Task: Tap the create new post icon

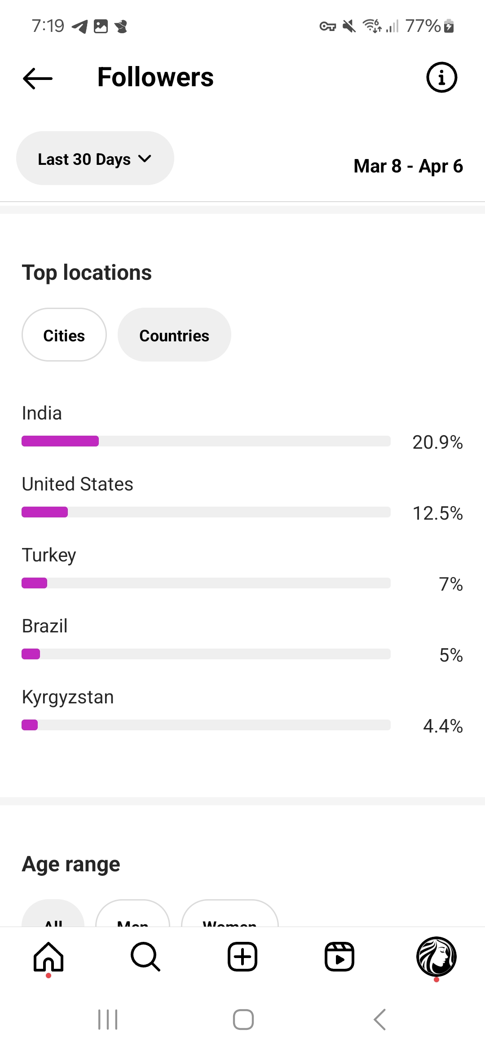Action: (x=242, y=957)
